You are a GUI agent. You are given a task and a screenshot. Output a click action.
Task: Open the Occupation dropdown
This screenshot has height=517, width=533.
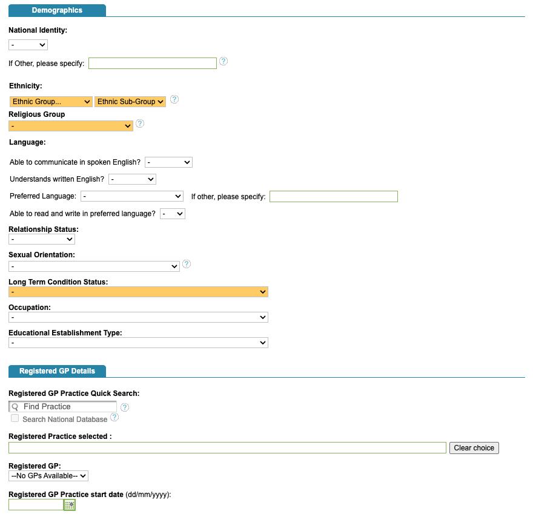[138, 317]
